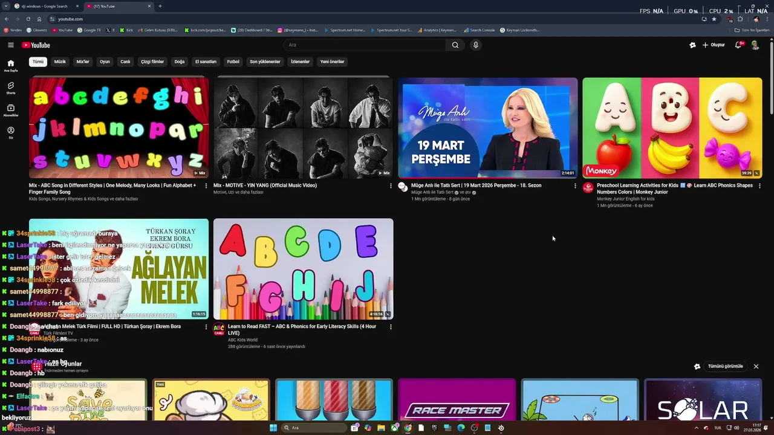
Task: Open the Siz sidebar item
Action: pyautogui.click(x=11, y=133)
